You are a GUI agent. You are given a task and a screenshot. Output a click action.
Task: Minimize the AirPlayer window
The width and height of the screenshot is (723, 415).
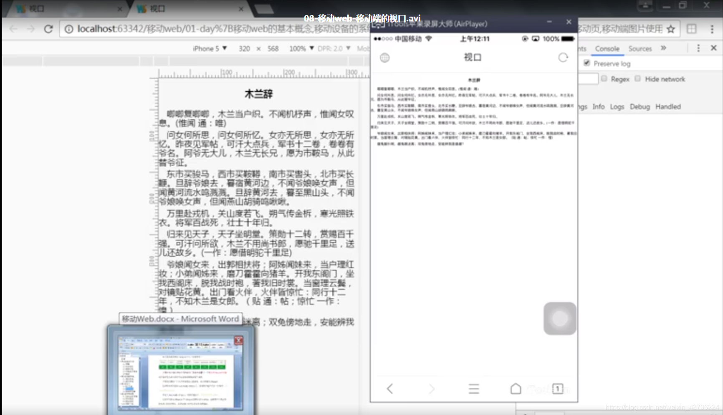pyautogui.click(x=549, y=22)
